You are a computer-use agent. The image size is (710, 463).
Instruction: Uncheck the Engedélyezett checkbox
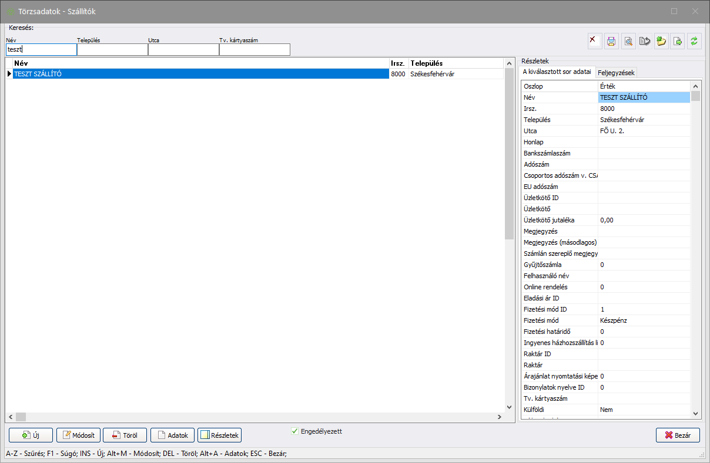pos(295,431)
